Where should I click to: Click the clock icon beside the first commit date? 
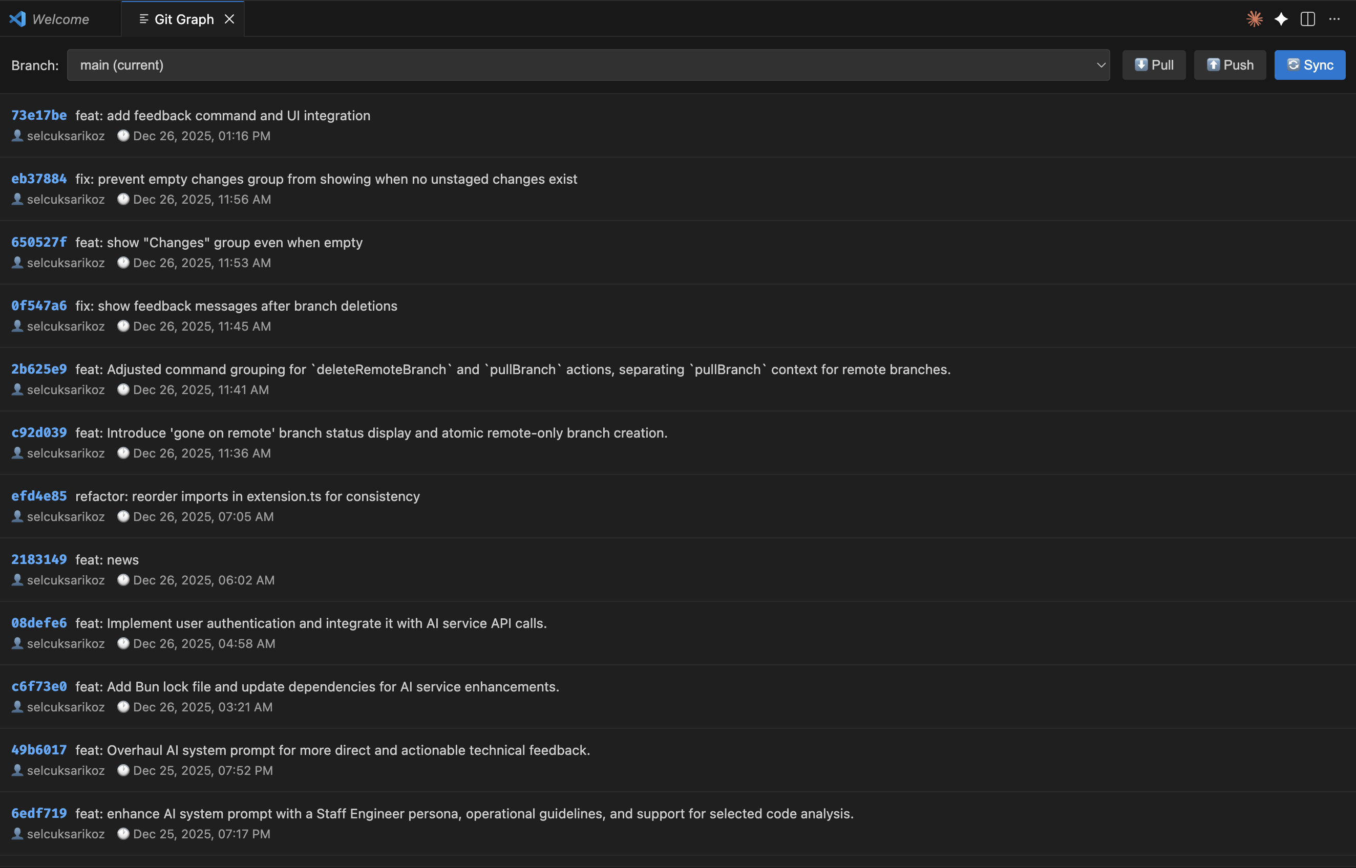coord(123,135)
